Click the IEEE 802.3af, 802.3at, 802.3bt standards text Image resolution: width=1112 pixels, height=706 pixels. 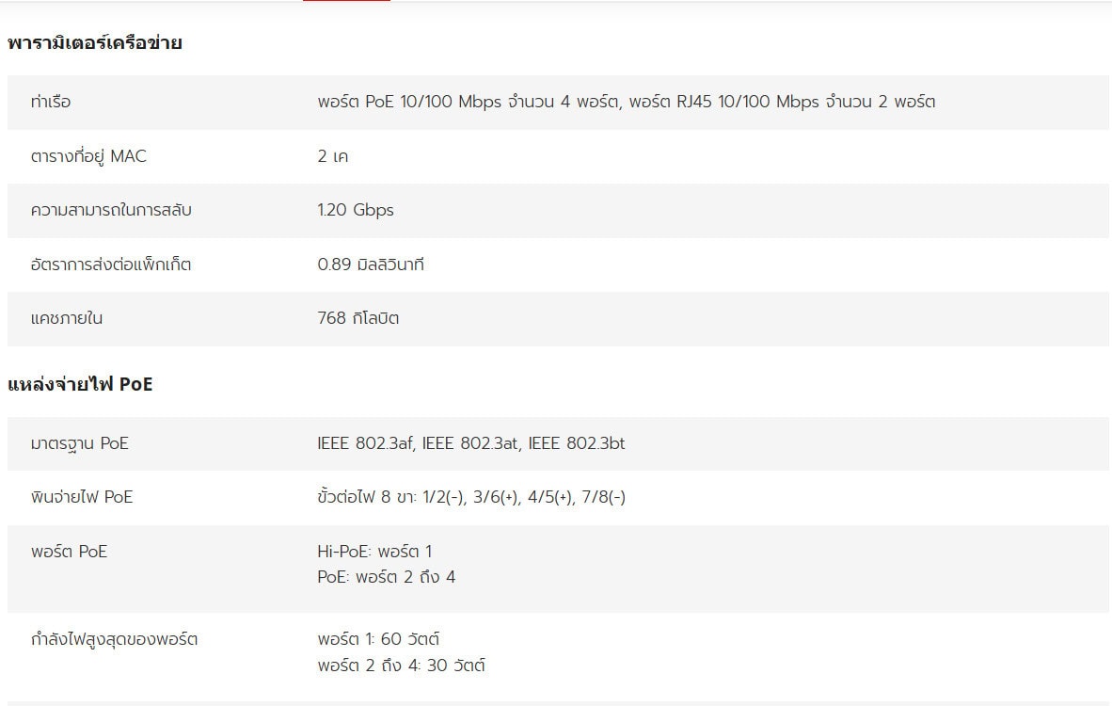[470, 443]
